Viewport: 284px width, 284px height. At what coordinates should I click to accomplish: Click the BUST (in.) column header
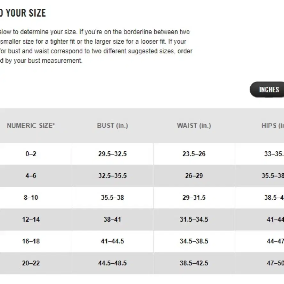[113, 125]
